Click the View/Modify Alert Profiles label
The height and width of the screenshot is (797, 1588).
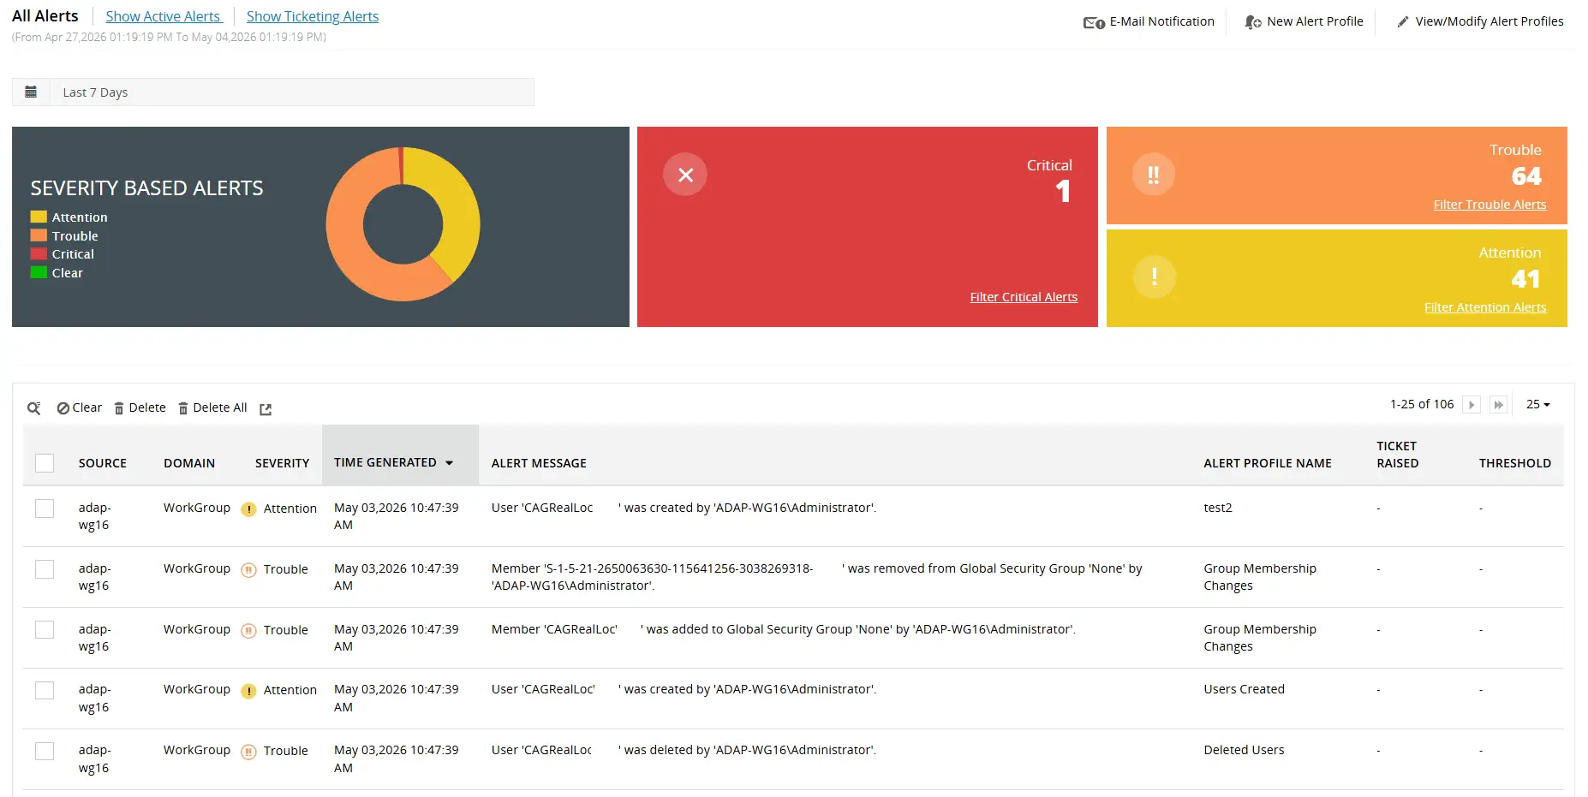click(1489, 21)
